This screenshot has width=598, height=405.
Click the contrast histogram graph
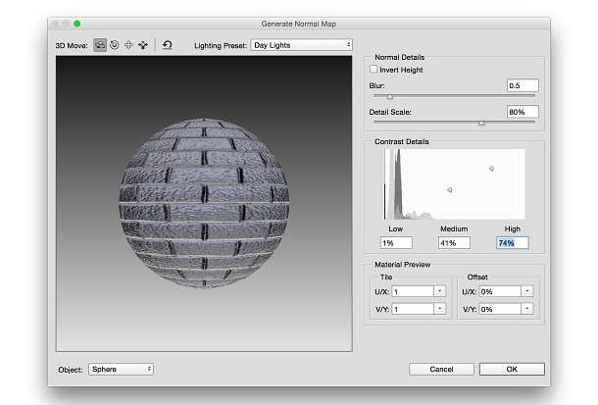[454, 184]
